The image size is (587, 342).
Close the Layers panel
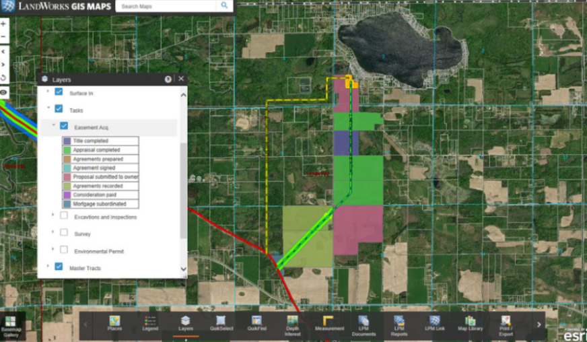pos(181,79)
